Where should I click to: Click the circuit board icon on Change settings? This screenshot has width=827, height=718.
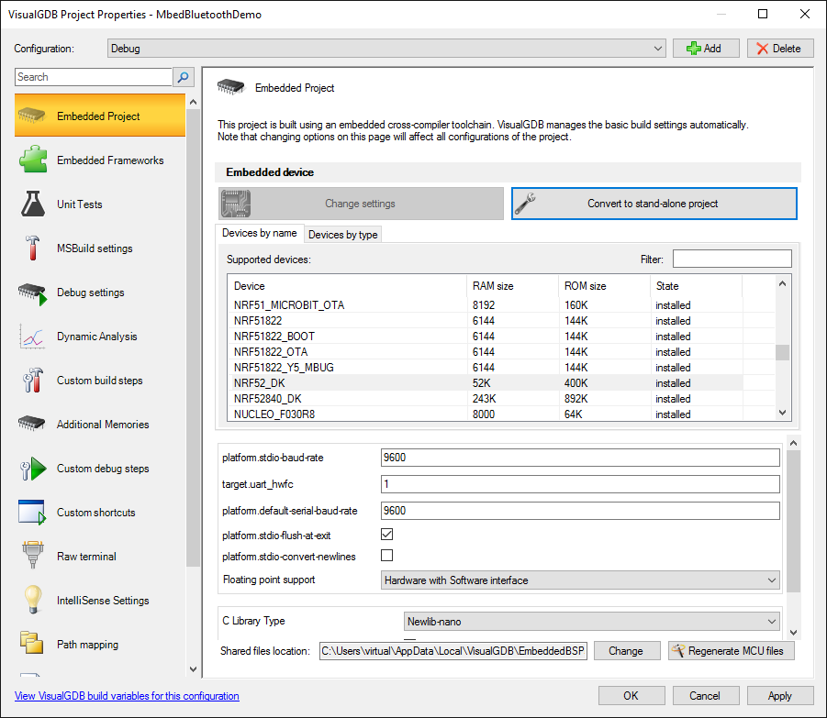click(x=236, y=204)
